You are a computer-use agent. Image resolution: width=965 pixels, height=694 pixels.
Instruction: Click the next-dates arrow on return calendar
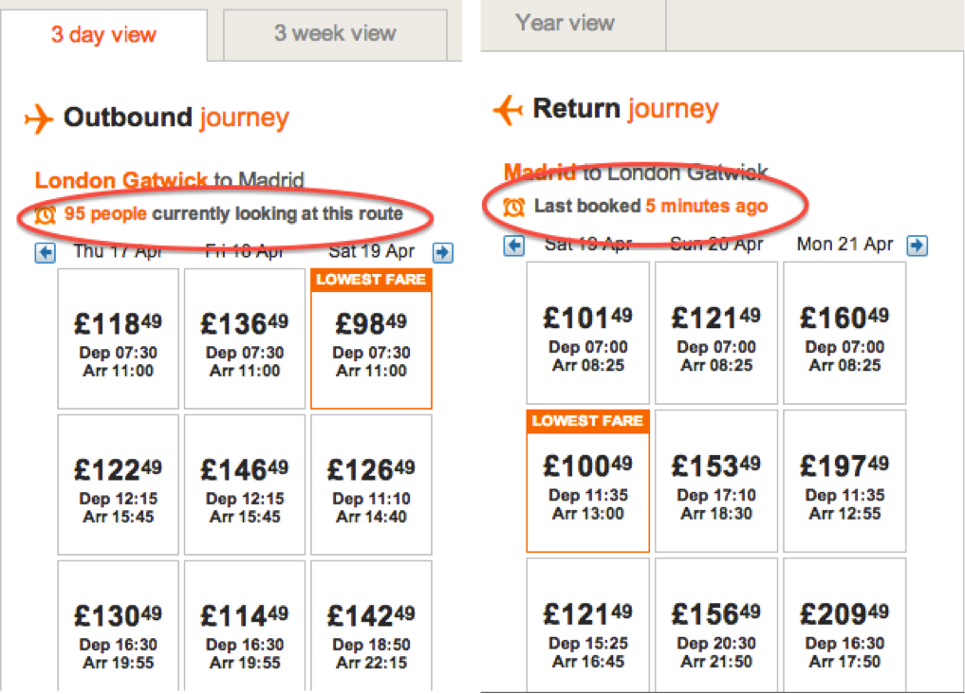(917, 245)
